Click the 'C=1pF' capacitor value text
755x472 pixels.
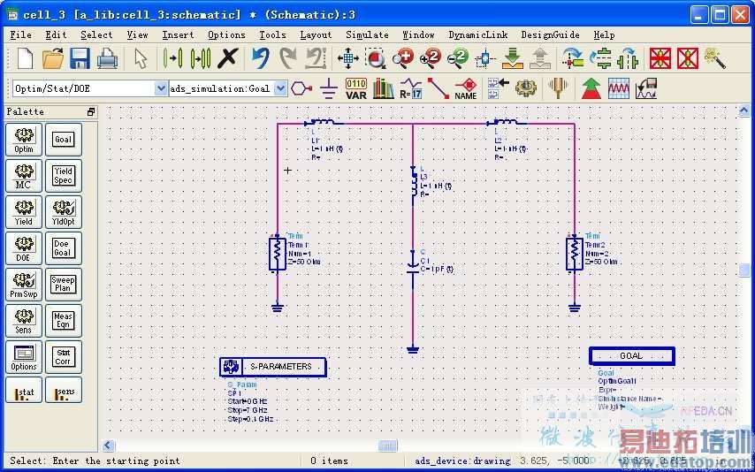436,270
